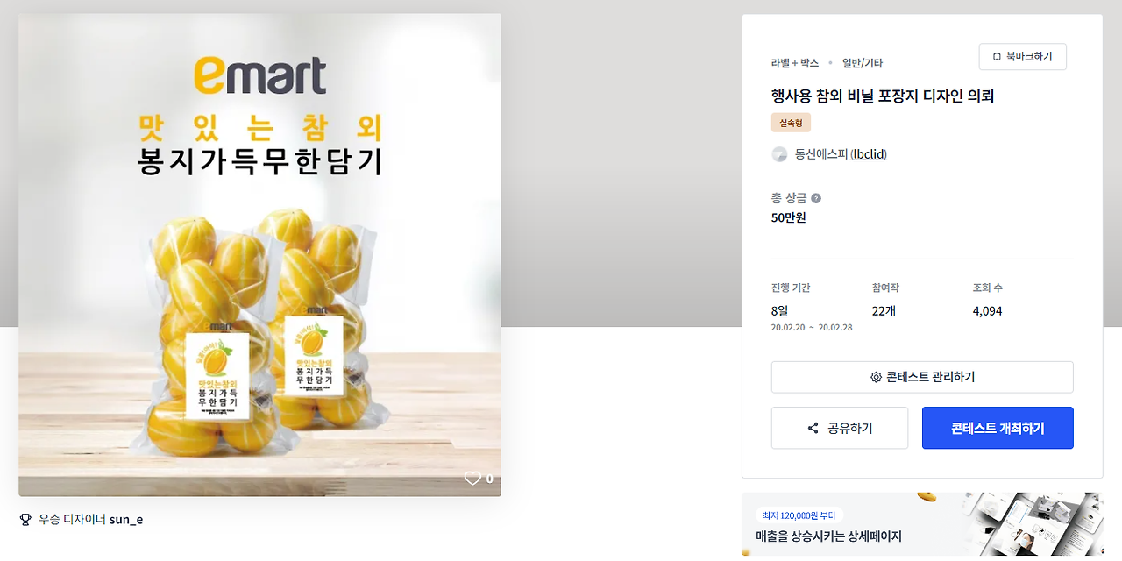Click the share icon in 공유하기
The image size is (1122, 561).
tap(813, 429)
